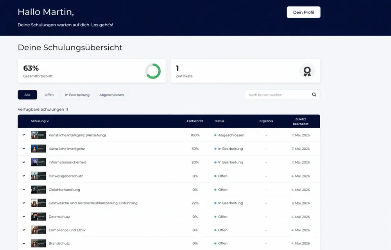Click the Verfügbare Schulungen 11 label
Viewport: 391px width, 250px height.
click(x=43, y=110)
